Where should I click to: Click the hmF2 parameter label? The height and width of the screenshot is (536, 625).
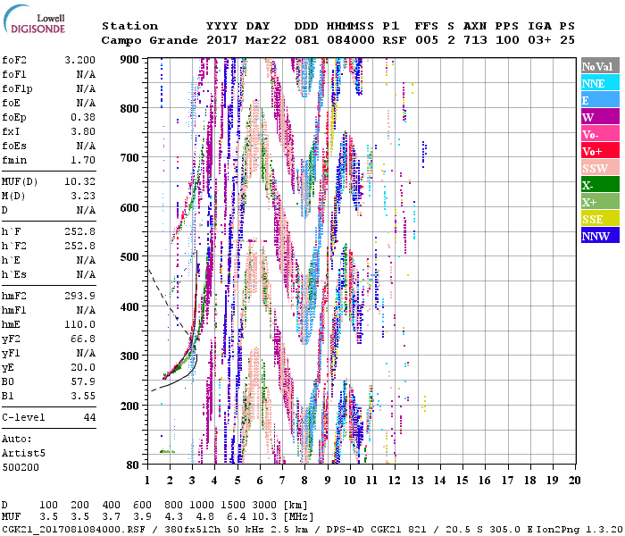(x=15, y=296)
